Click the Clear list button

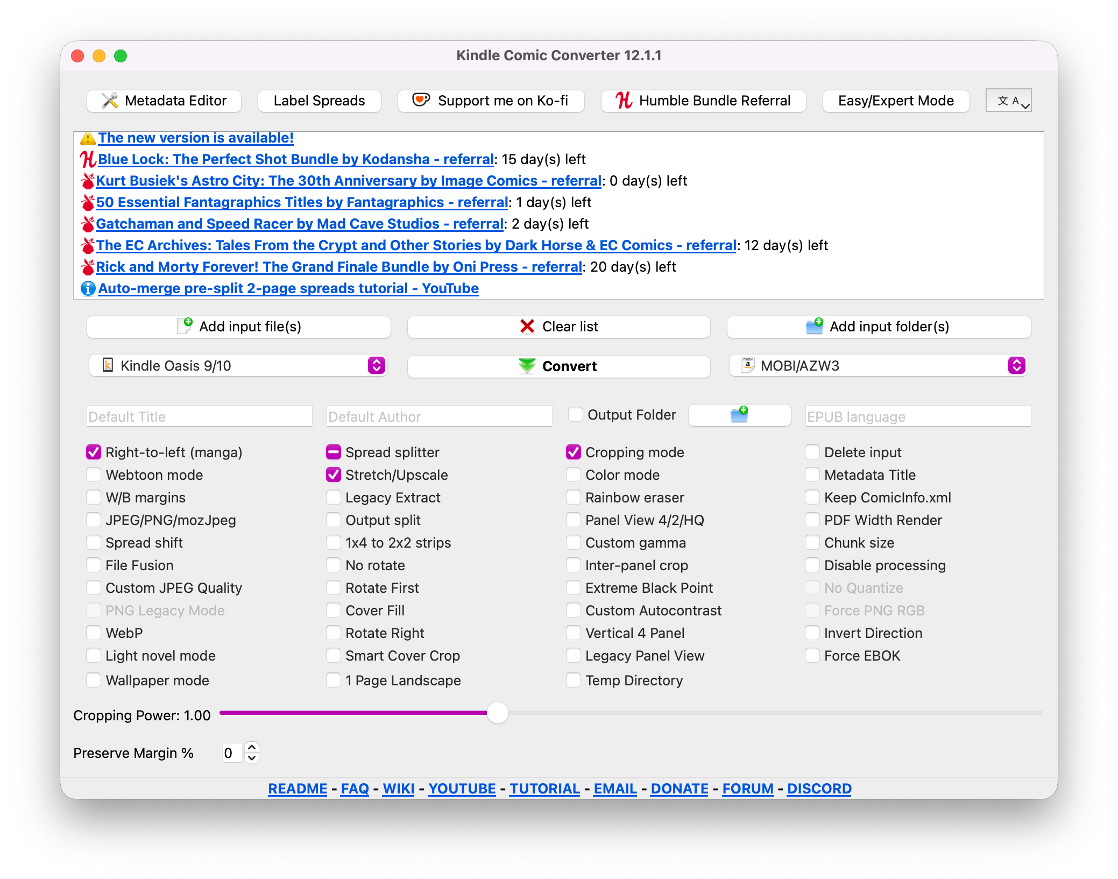coord(559,327)
